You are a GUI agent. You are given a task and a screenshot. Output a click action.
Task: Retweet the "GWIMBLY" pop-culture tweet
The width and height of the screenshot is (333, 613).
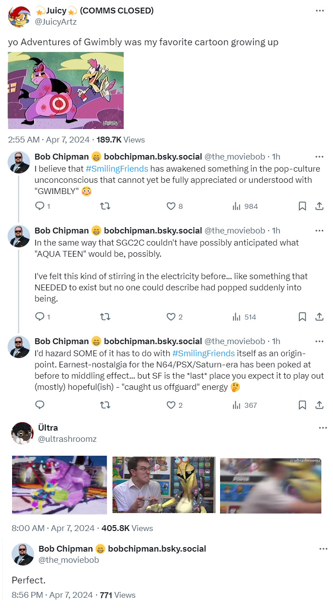click(x=104, y=206)
